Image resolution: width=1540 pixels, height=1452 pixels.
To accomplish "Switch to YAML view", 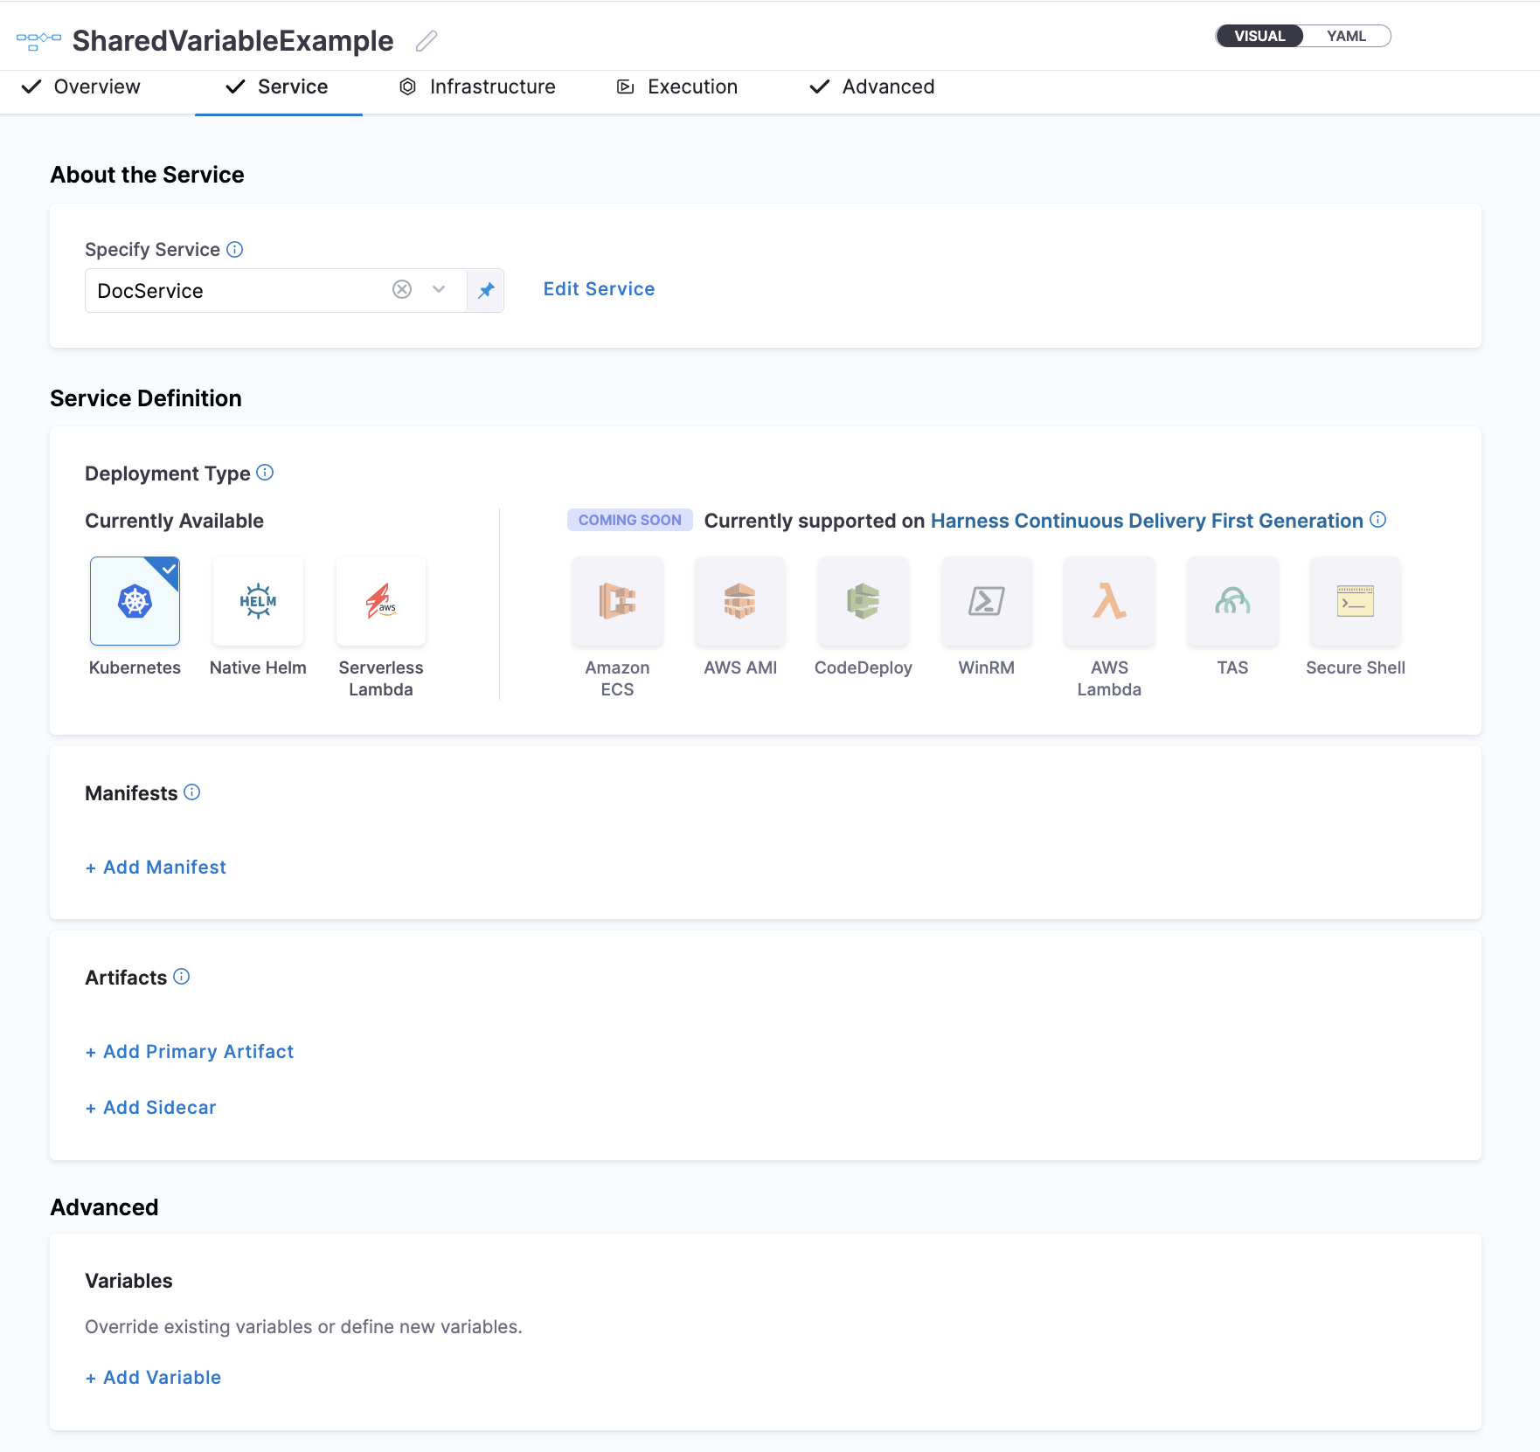I will click(x=1346, y=36).
